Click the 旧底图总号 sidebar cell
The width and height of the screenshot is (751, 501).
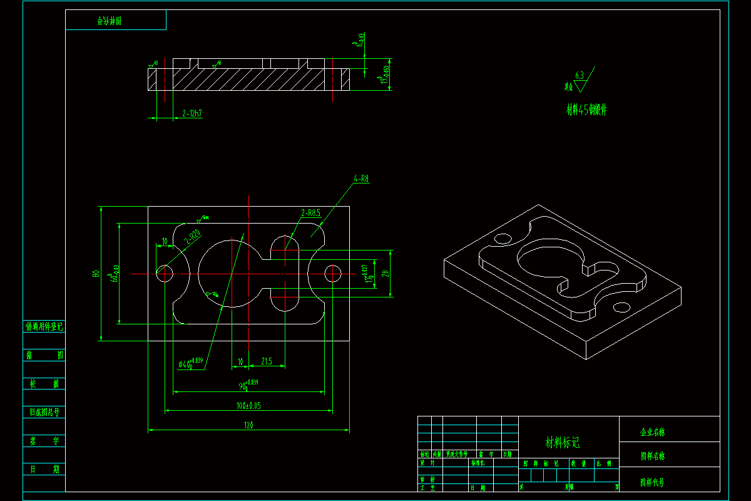click(44, 412)
